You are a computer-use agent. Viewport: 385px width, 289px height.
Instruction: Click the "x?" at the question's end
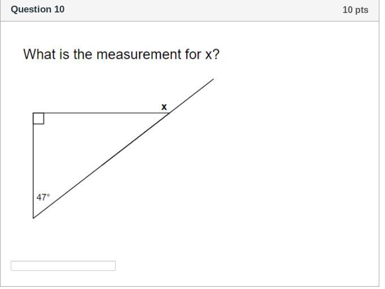click(x=212, y=54)
